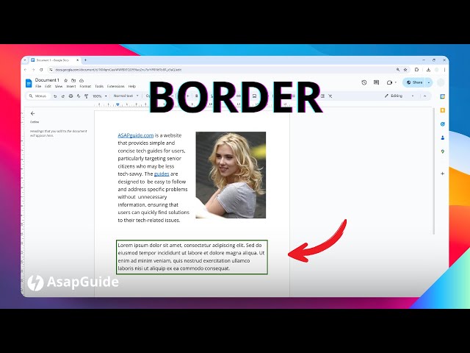This screenshot has height=353, width=470.
Task: Open the Help menu
Action: pos(132,86)
